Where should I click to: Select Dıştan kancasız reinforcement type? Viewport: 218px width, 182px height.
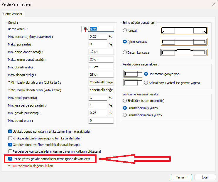pos(125,53)
